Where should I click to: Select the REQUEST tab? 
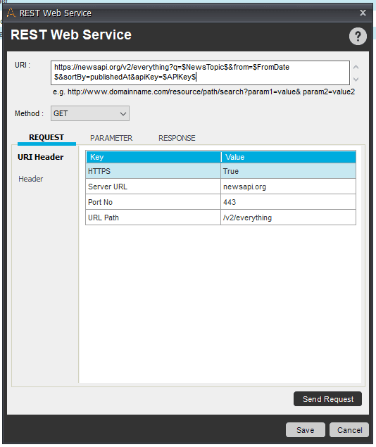coord(46,138)
